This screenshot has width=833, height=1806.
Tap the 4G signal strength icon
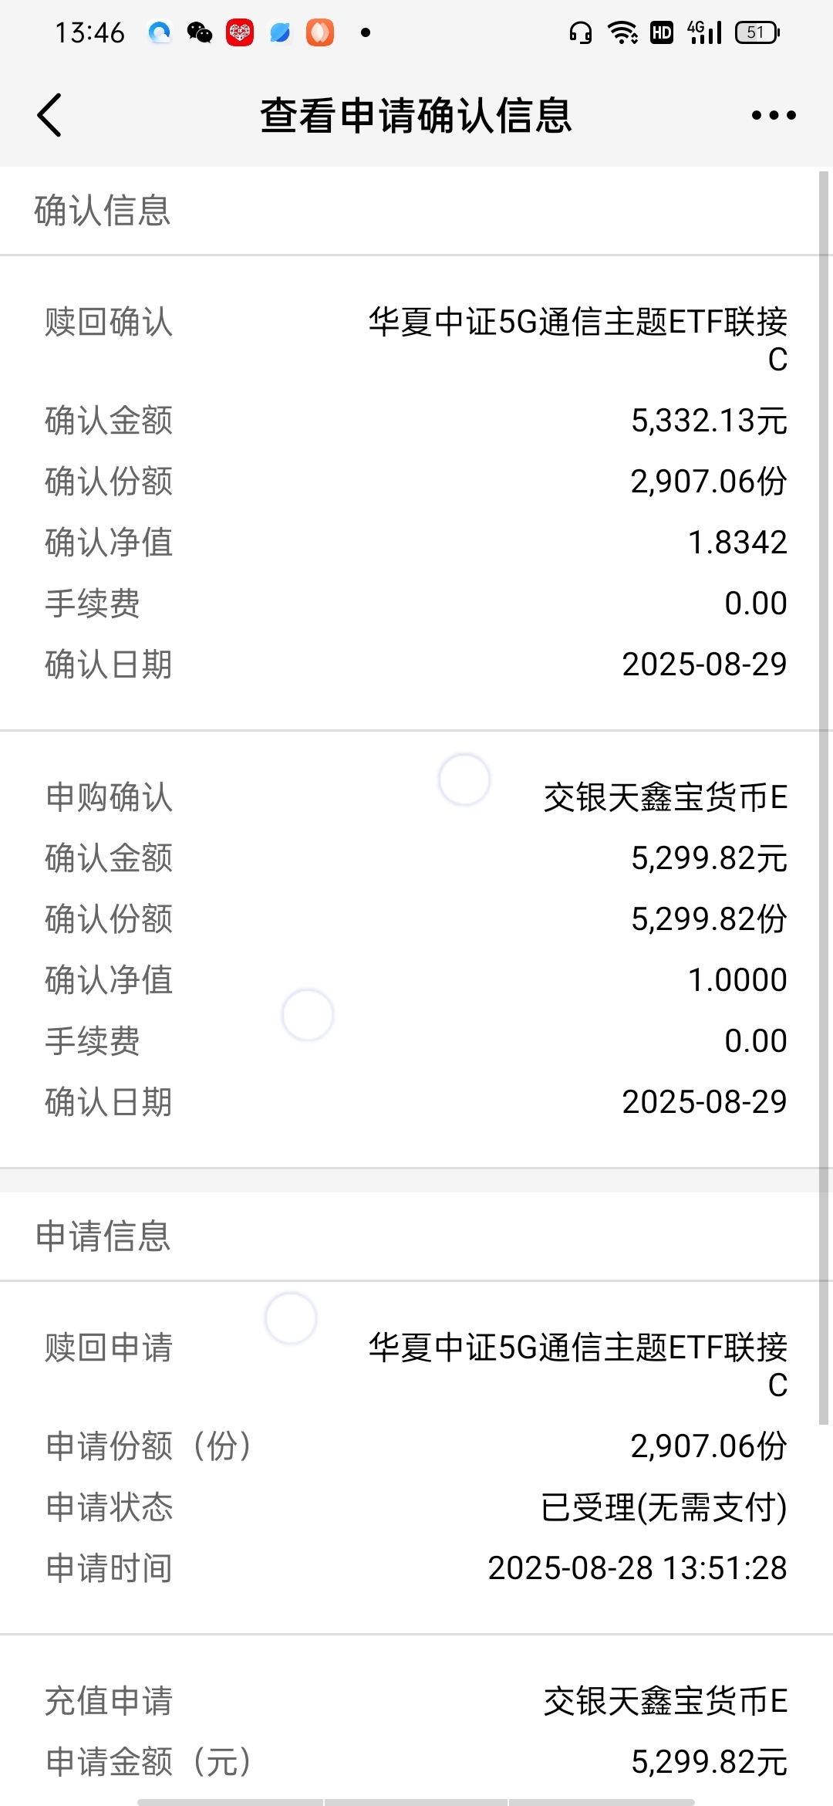[x=704, y=32]
